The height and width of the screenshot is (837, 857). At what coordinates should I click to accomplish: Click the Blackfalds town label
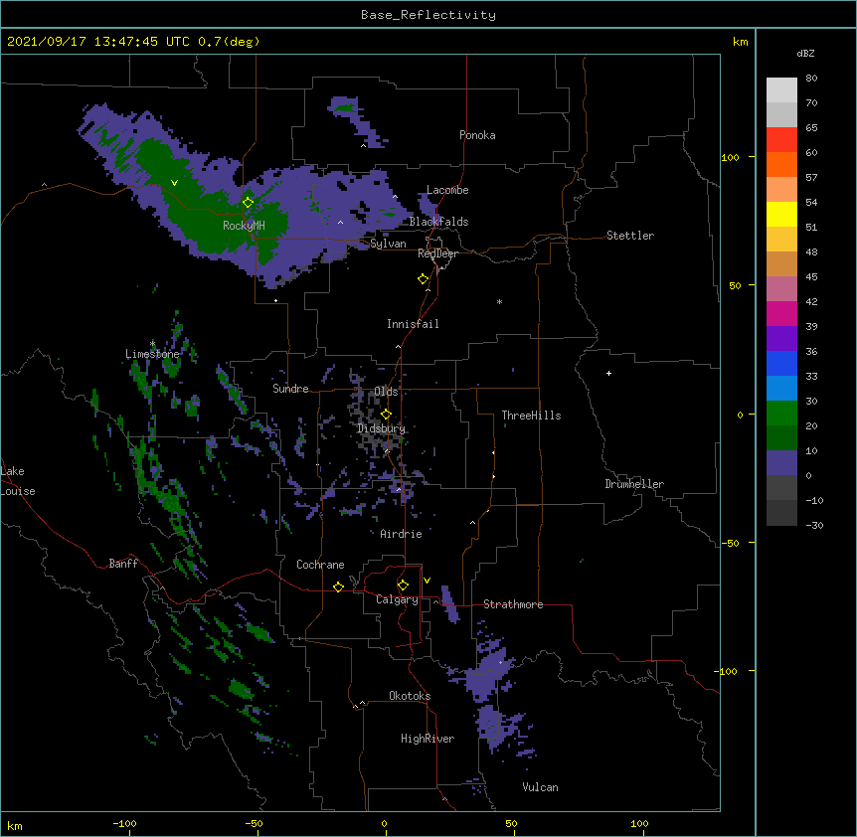[438, 222]
